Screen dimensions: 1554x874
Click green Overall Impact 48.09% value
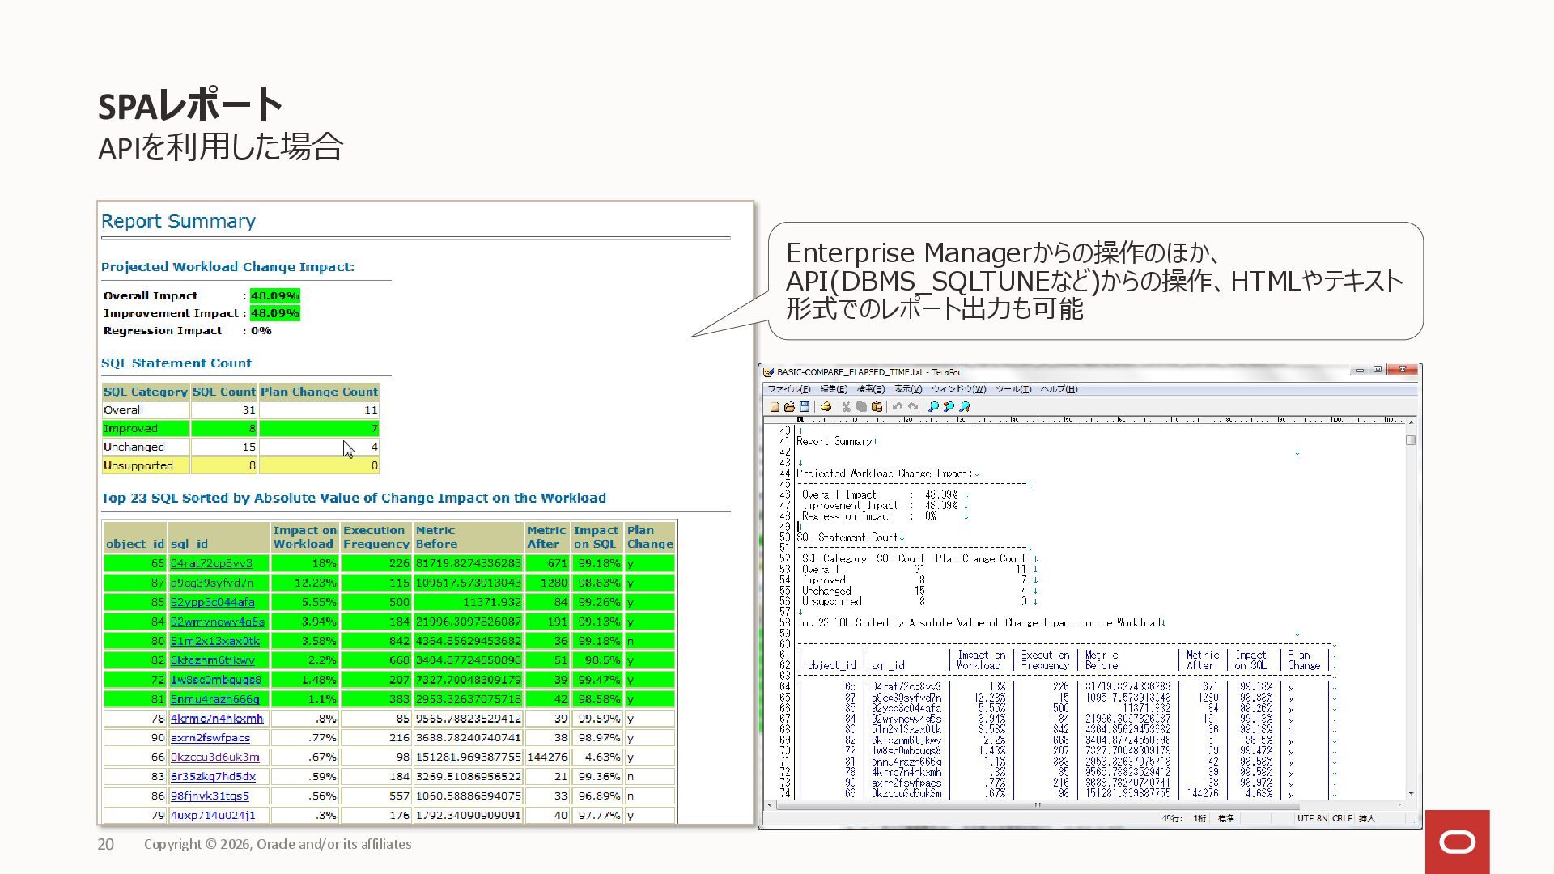274,296
